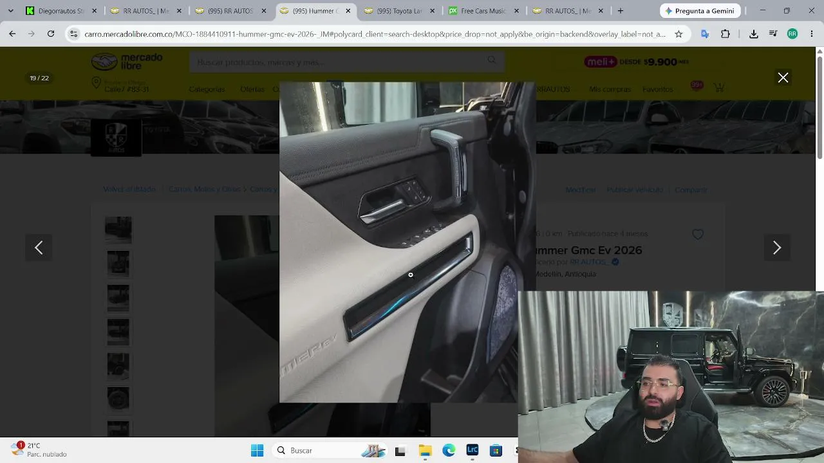The image size is (824, 463).
Task: Open Microsoft Store from the taskbar
Action: pyautogui.click(x=496, y=450)
